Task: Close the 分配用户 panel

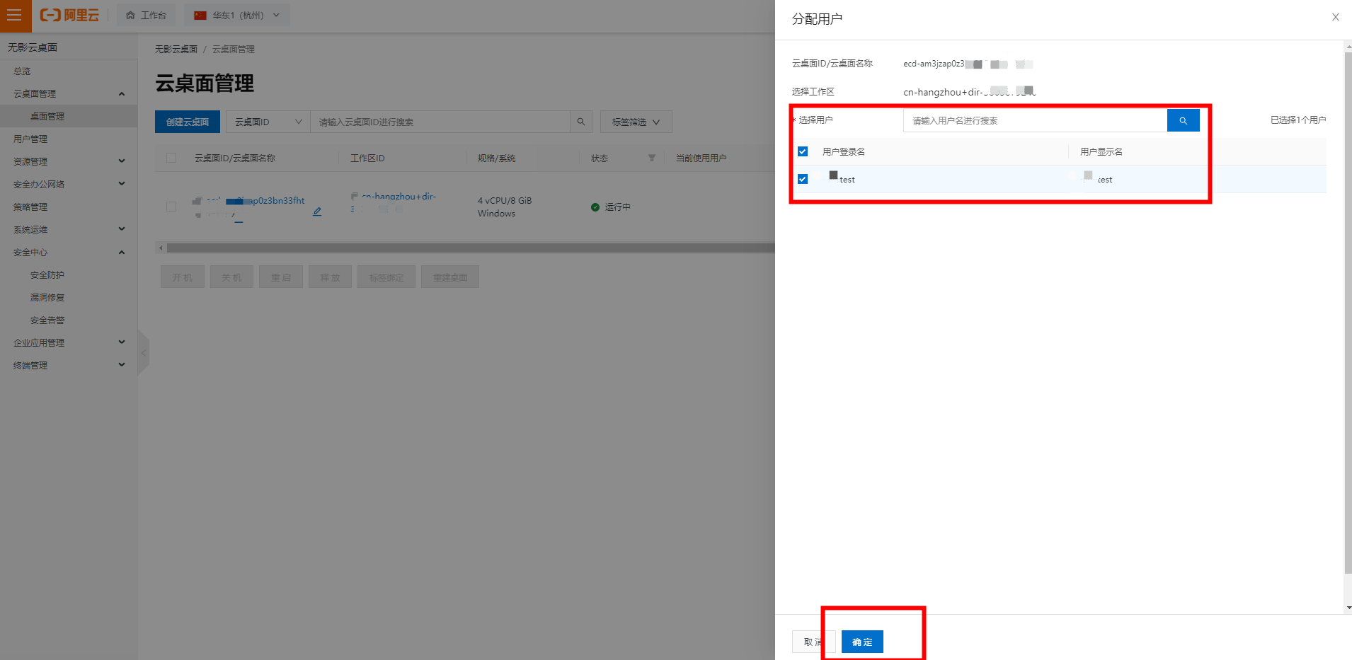Action: [x=1335, y=17]
